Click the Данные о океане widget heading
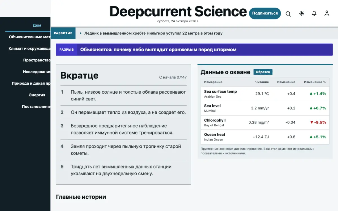The image size is (338, 211). point(225,72)
